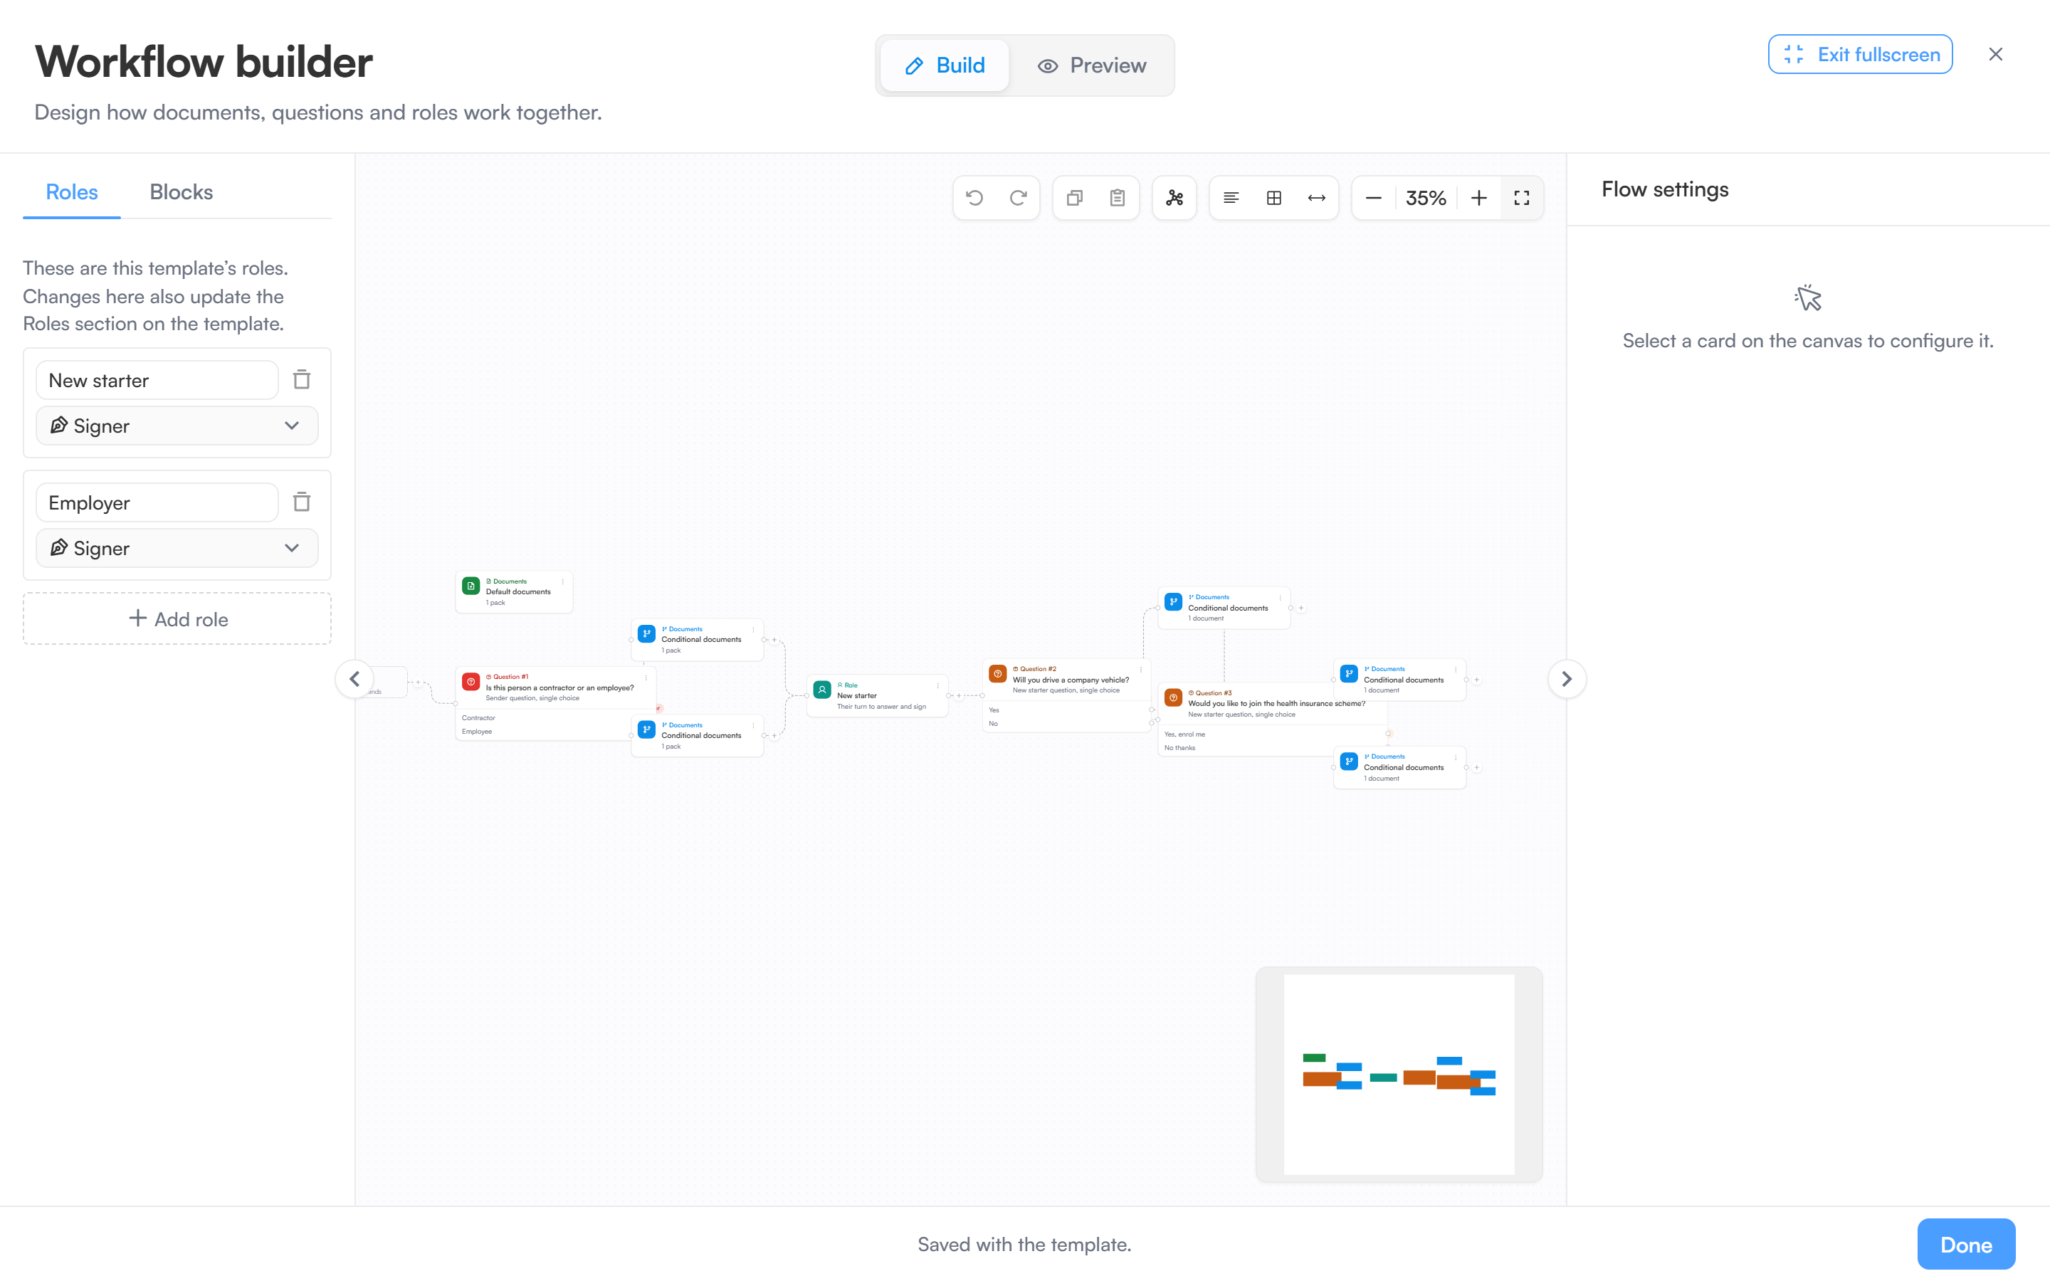This screenshot has height=1281, width=2050.
Task: Open New starter's Signer dropdown
Action: pos(177,426)
